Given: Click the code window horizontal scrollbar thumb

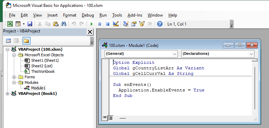Looking at the screenshot, I should [123, 118].
